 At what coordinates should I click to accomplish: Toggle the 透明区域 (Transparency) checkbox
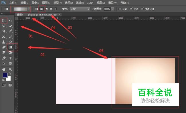(142, 9)
